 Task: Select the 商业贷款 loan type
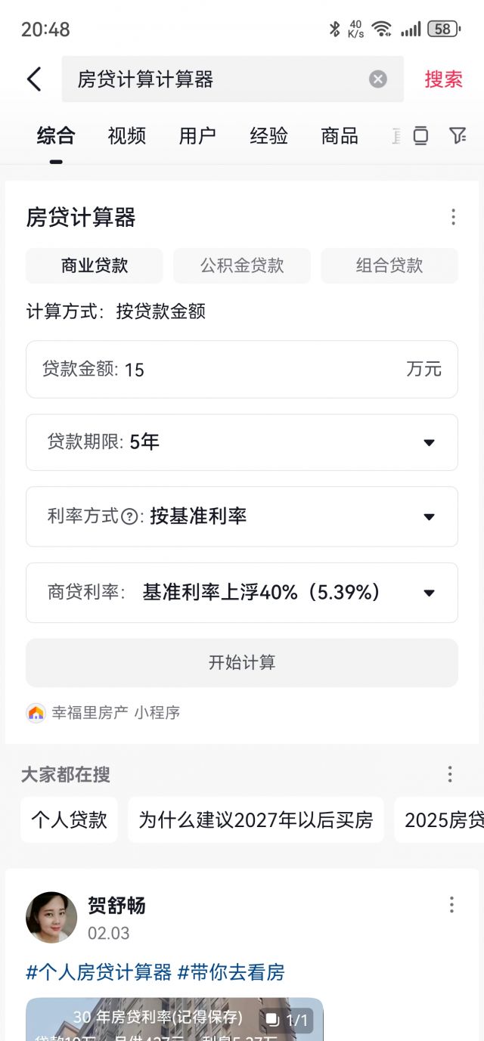(x=95, y=265)
